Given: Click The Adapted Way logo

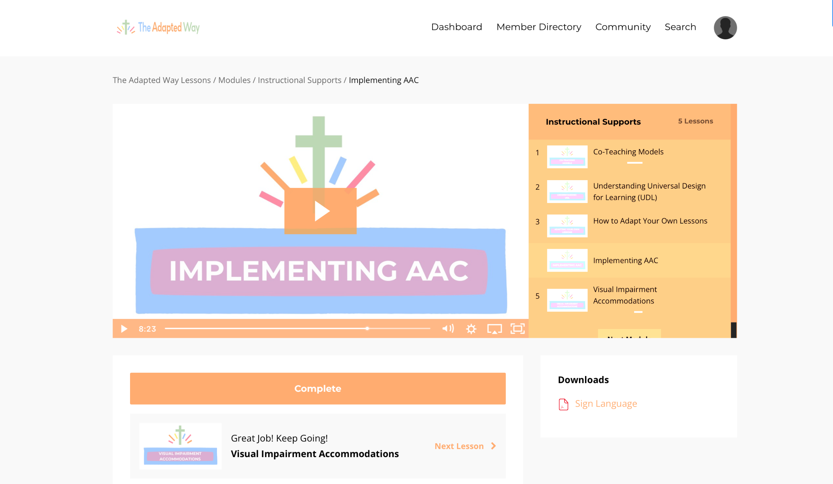Looking at the screenshot, I should [x=158, y=27].
